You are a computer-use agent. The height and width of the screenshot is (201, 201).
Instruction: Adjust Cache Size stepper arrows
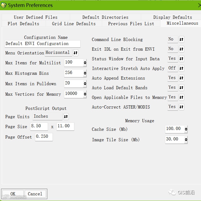pyautogui.click(x=186, y=129)
